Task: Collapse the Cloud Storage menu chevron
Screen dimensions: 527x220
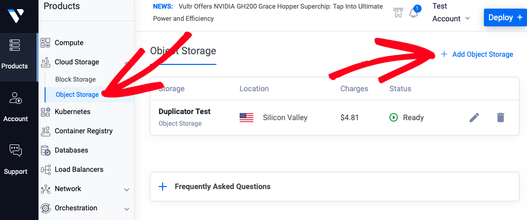Action: pos(126,62)
